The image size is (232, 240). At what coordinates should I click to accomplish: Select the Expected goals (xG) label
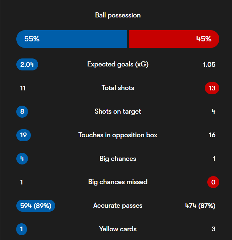(118, 64)
